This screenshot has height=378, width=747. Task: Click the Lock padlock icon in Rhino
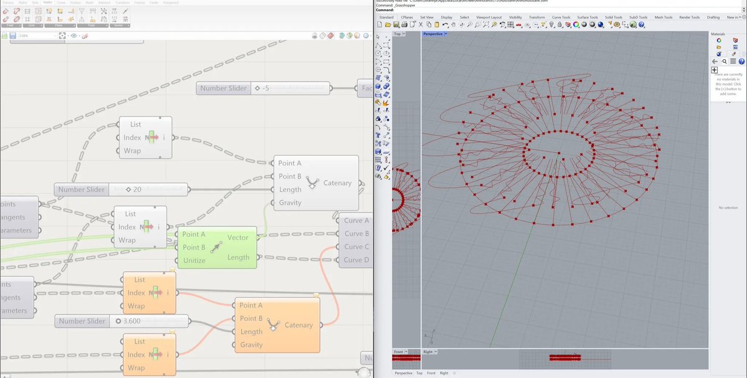click(x=560, y=24)
